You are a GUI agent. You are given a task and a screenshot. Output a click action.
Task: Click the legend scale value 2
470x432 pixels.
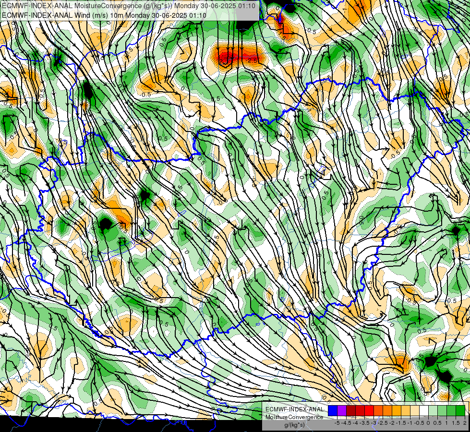tap(465, 423)
